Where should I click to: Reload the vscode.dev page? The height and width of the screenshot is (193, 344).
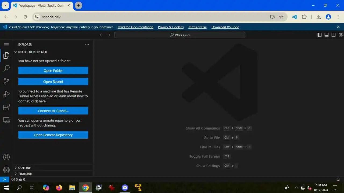(x=25, y=17)
